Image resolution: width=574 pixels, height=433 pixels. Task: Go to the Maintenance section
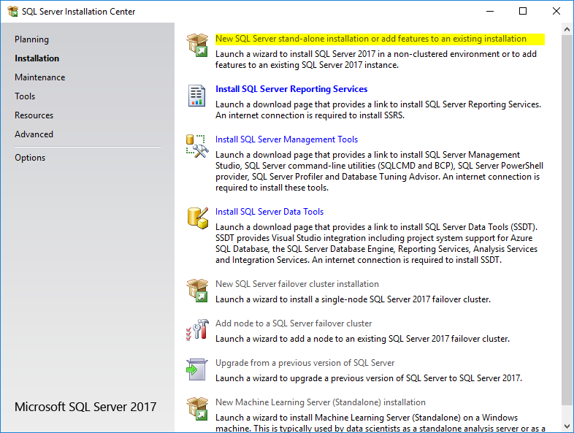tap(40, 77)
